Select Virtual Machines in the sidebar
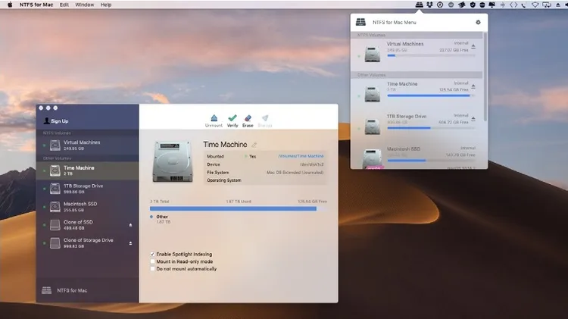This screenshot has width=568, height=319. click(87, 145)
